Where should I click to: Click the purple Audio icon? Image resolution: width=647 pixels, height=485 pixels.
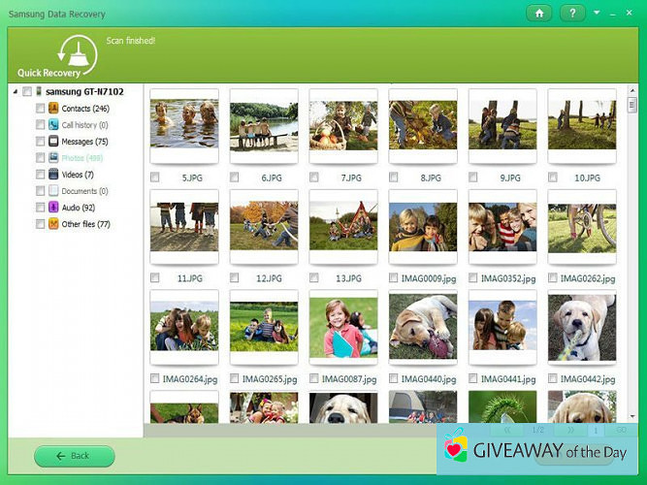click(53, 208)
